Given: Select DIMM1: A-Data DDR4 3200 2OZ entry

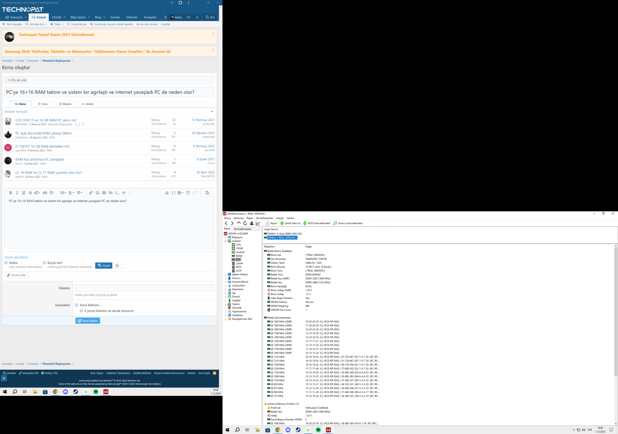Looking at the screenshot, I should tap(283, 234).
